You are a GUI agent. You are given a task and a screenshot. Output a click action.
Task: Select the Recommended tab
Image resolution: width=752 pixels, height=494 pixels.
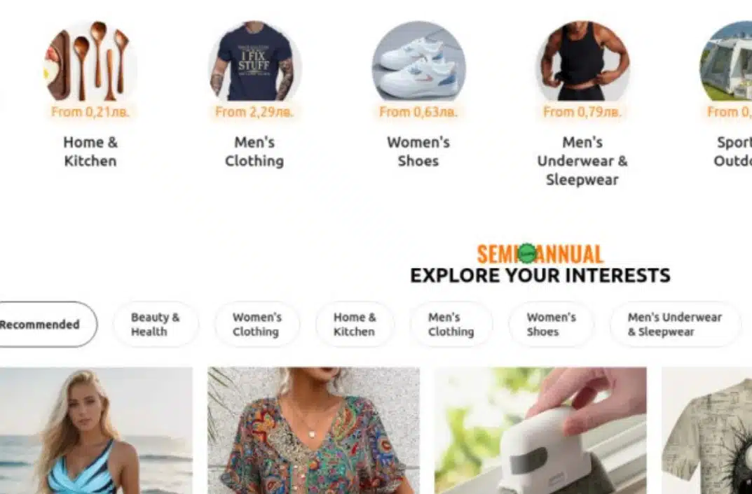click(46, 324)
